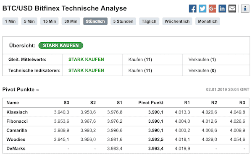Share with the Google Plus icon
Viewport: 252px width, 155px height.
[213, 8]
